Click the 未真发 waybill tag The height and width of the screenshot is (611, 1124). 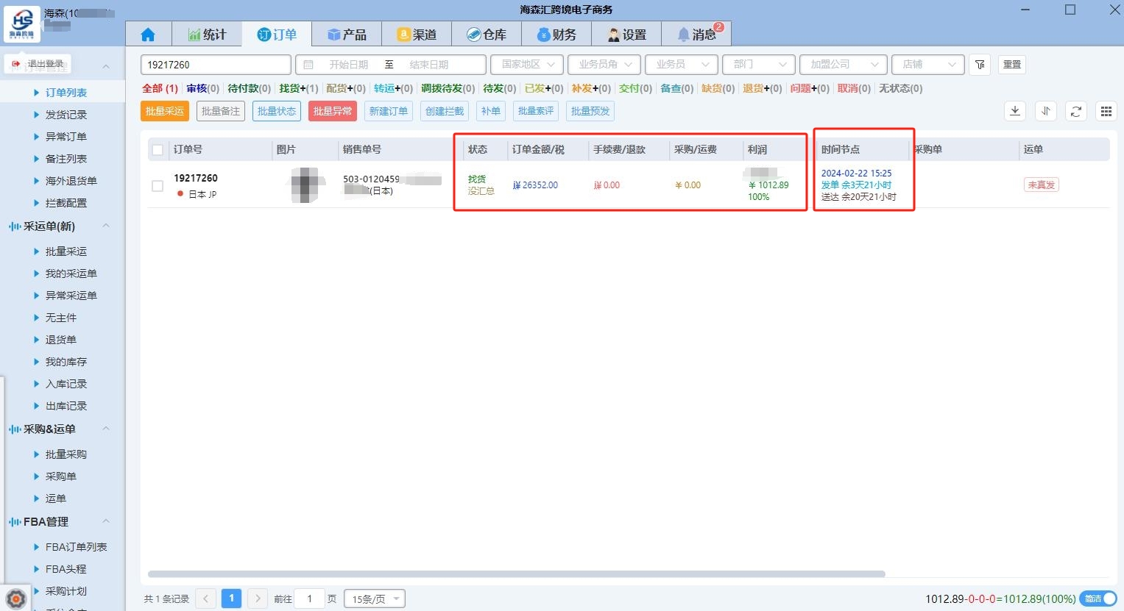[x=1042, y=185]
